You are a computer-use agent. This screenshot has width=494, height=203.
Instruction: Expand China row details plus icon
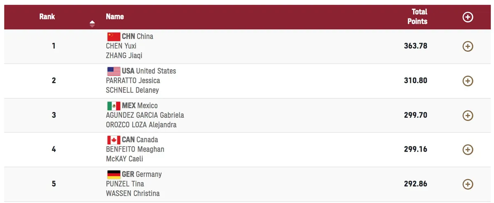coord(468,46)
